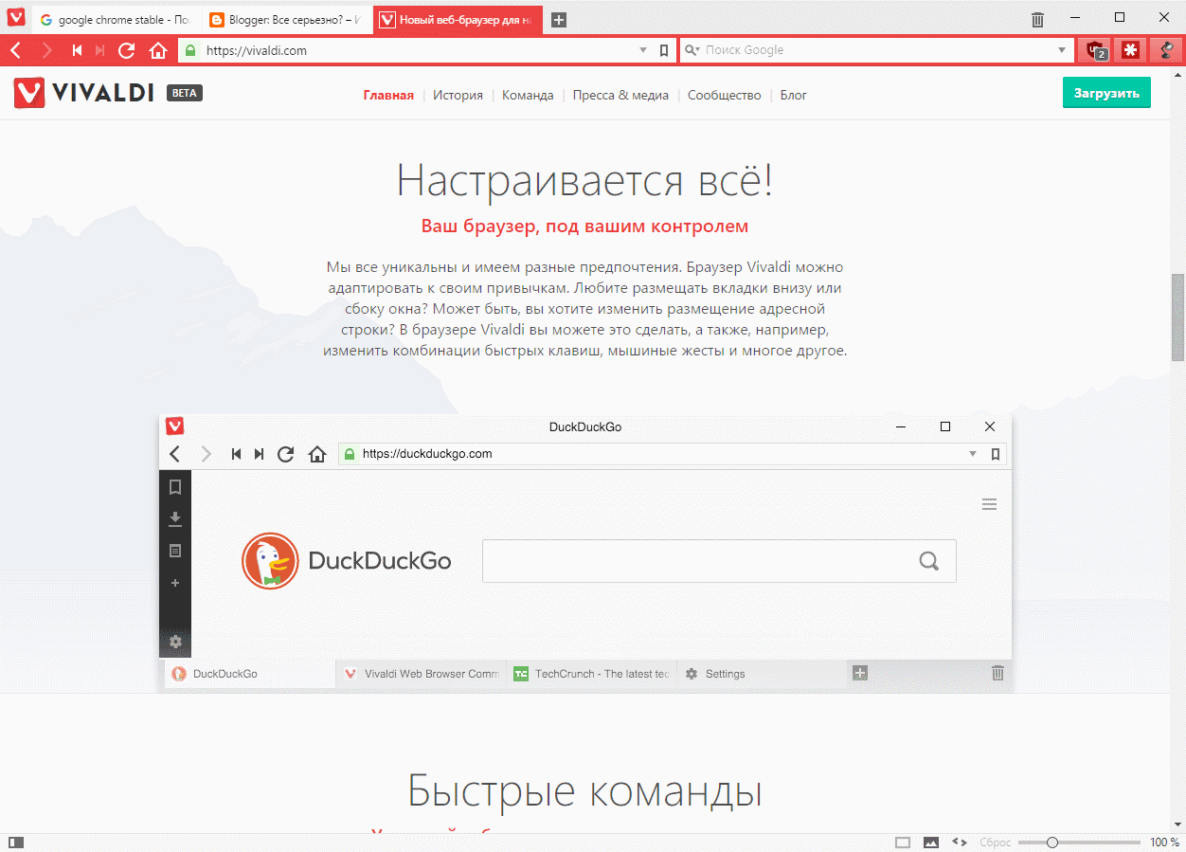Viewport: 1186px width, 852px height.
Task: Adjust the page zoom slider handle
Action: point(1051,843)
